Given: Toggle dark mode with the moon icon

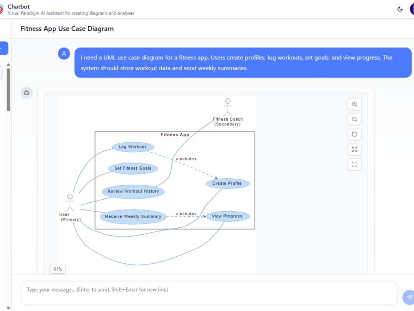Looking at the screenshot, I should 399,8.
